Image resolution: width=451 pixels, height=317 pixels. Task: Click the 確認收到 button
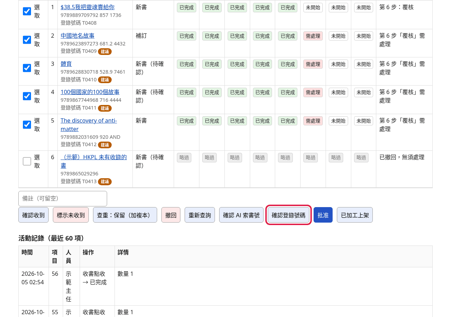coord(33,215)
